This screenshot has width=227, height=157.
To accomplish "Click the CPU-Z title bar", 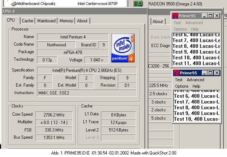I will click(75, 11).
